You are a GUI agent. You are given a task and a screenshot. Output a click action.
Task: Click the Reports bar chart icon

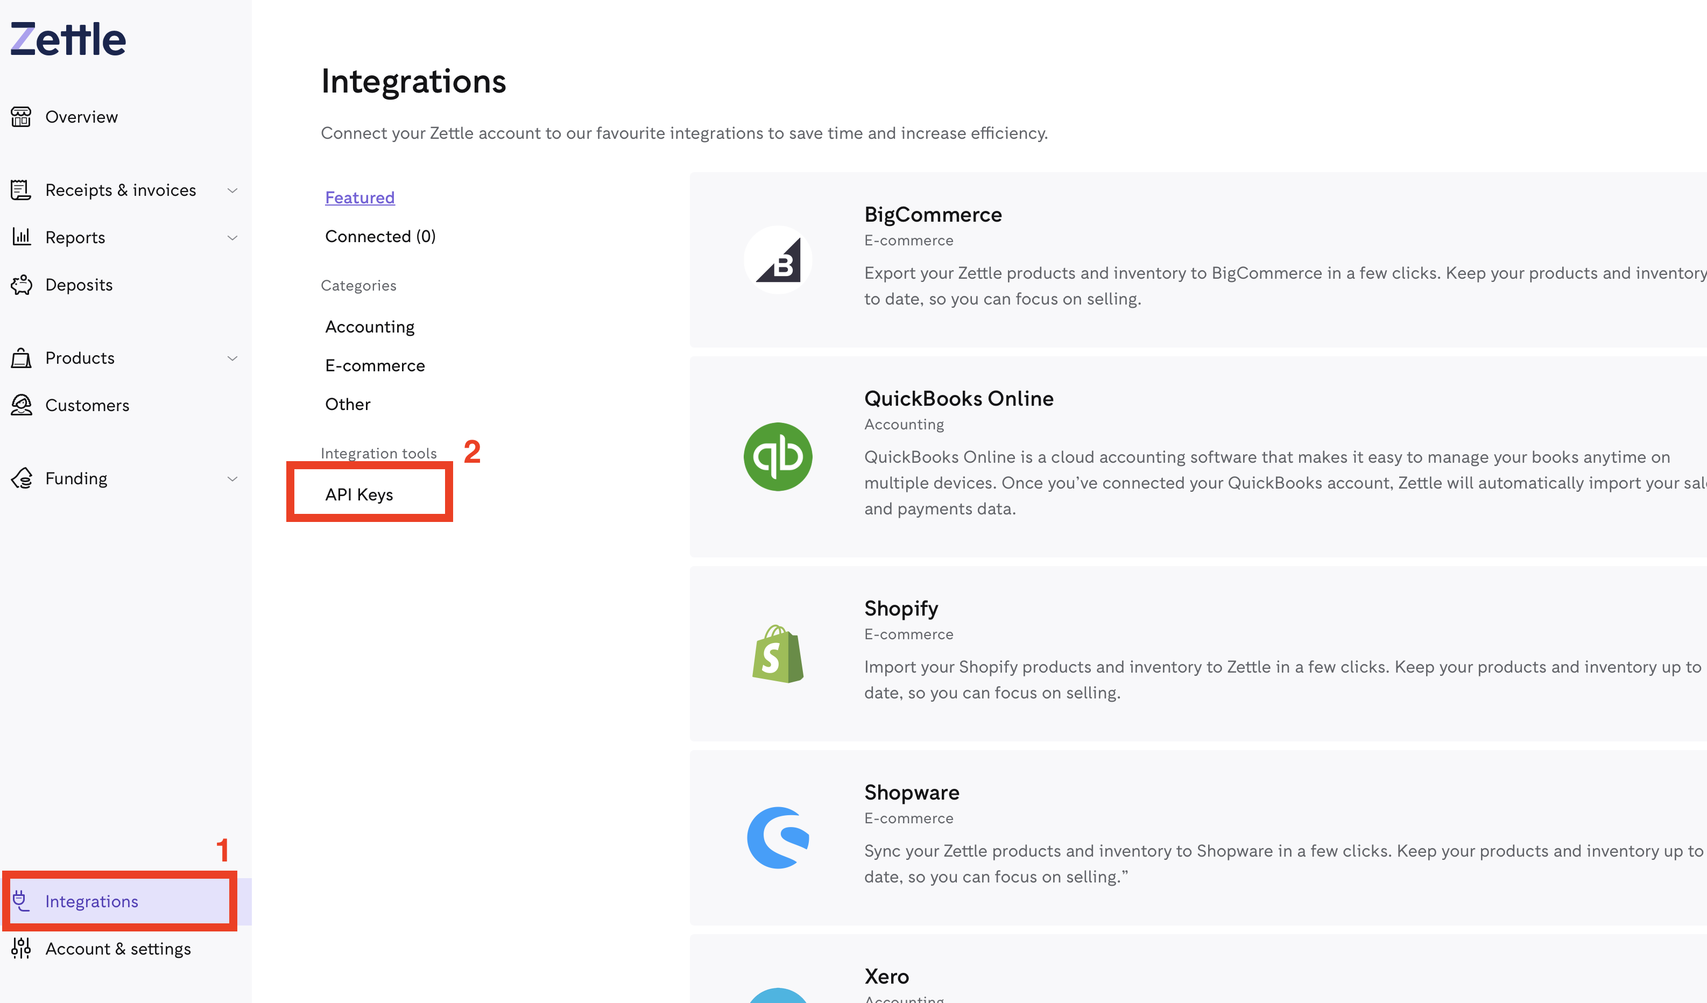coord(21,237)
